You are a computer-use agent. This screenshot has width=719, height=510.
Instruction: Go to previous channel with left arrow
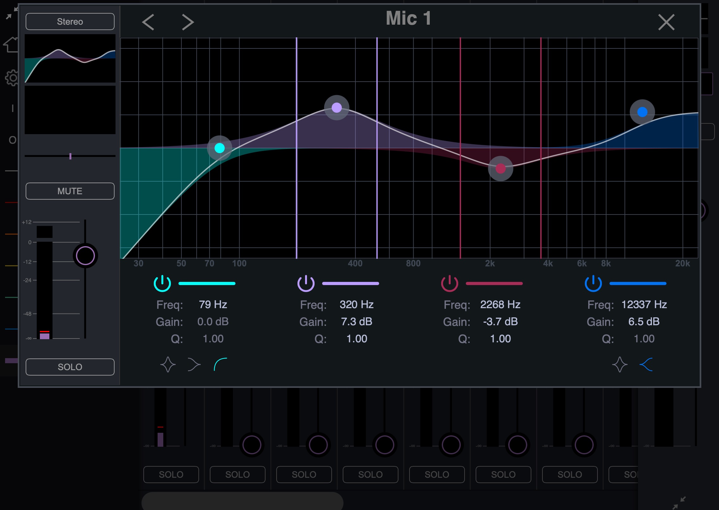pyautogui.click(x=148, y=22)
